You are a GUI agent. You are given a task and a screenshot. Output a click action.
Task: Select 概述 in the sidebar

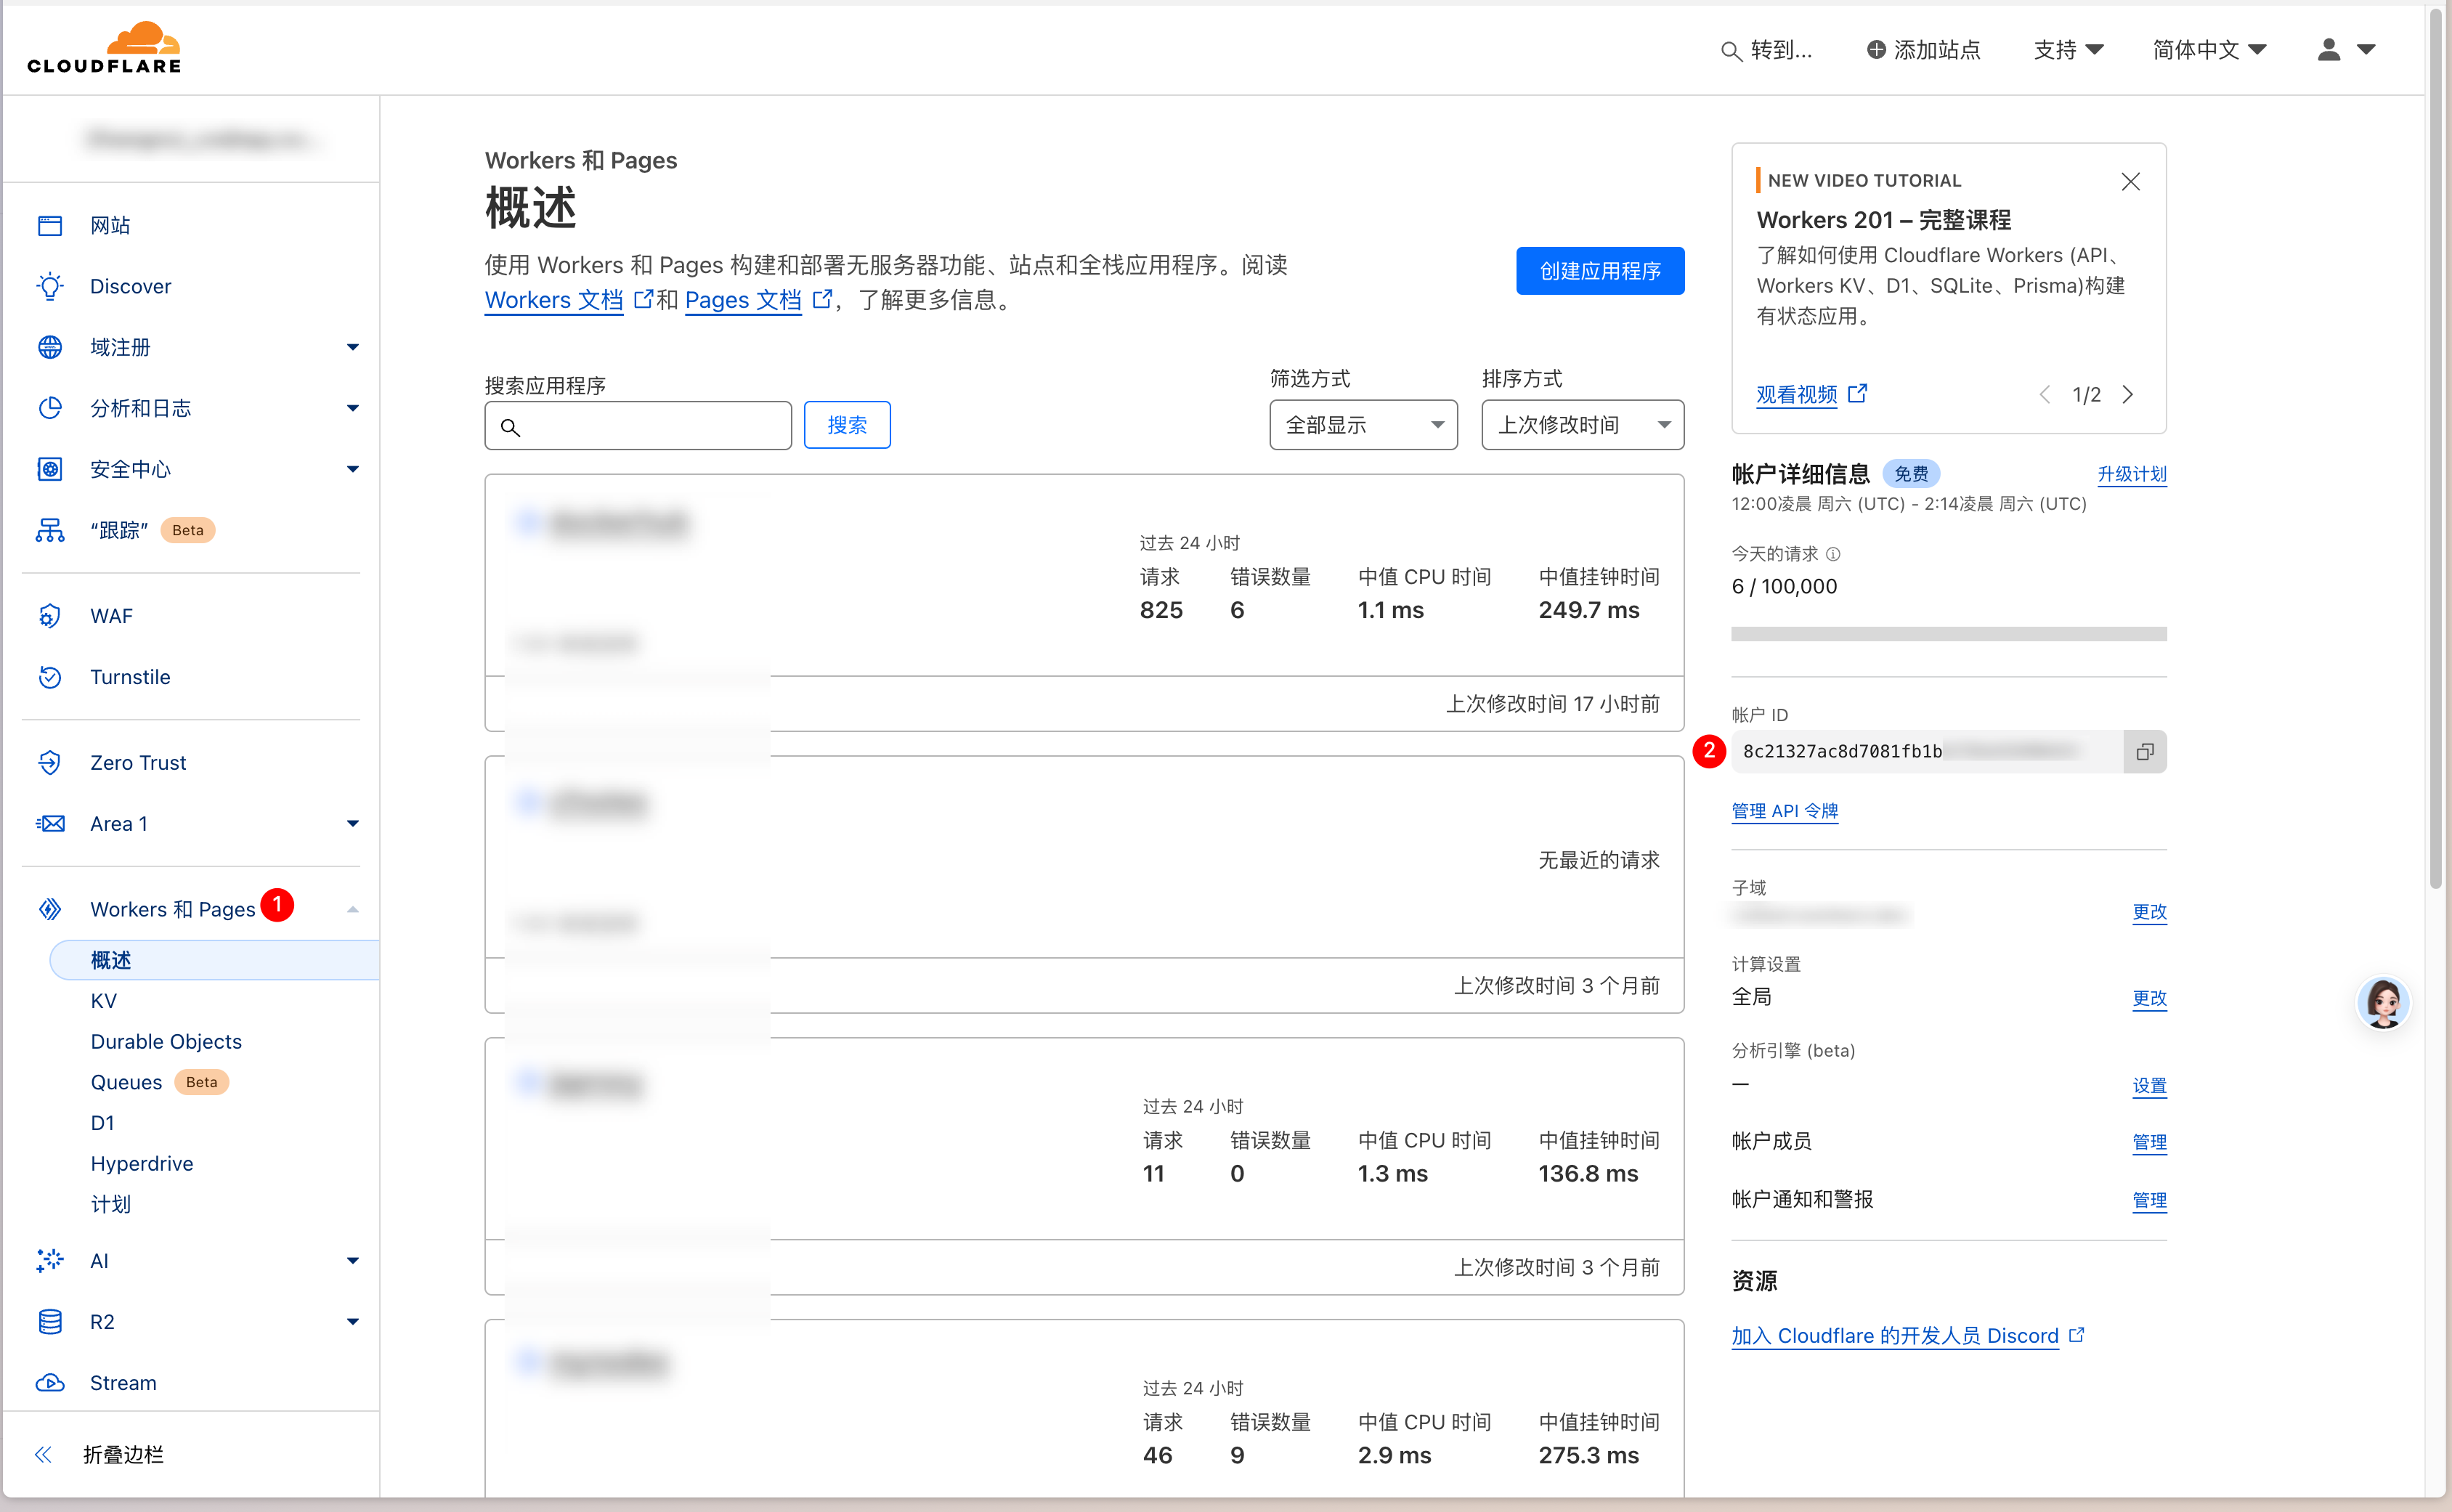[x=214, y=960]
